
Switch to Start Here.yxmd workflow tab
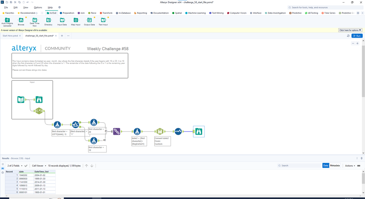click(10, 36)
